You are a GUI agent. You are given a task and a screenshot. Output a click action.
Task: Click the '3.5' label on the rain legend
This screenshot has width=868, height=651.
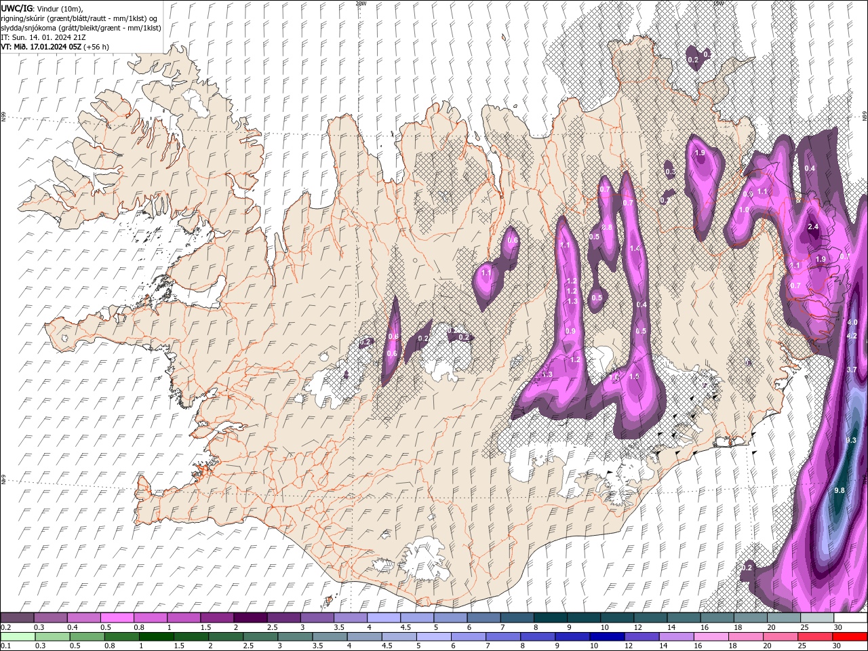click(317, 646)
